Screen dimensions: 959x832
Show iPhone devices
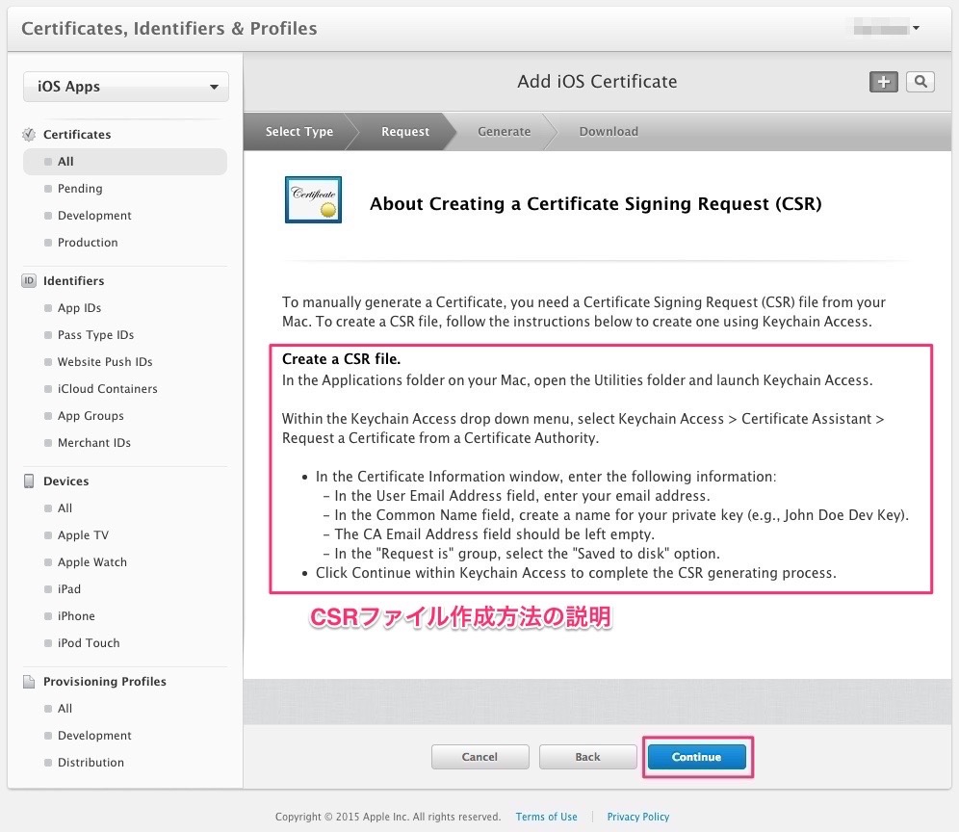76,615
